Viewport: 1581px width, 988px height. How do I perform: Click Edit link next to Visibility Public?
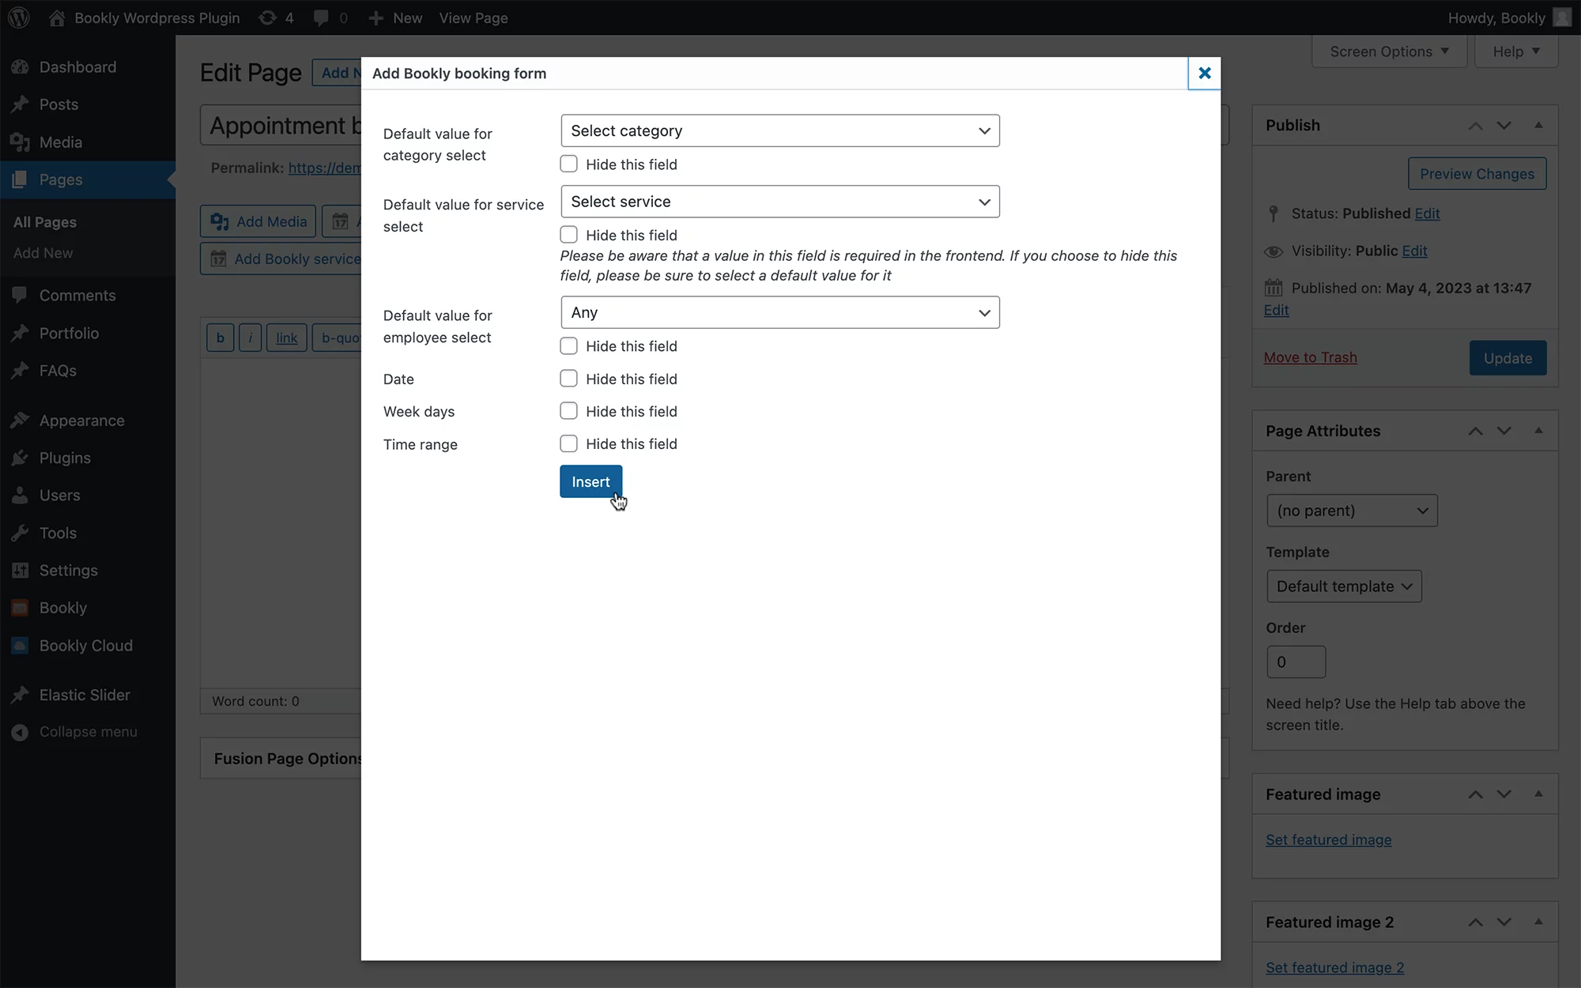[x=1414, y=251]
